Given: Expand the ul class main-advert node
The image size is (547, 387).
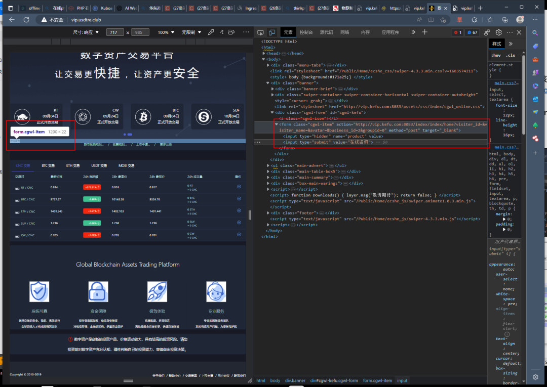Looking at the screenshot, I should (268, 165).
